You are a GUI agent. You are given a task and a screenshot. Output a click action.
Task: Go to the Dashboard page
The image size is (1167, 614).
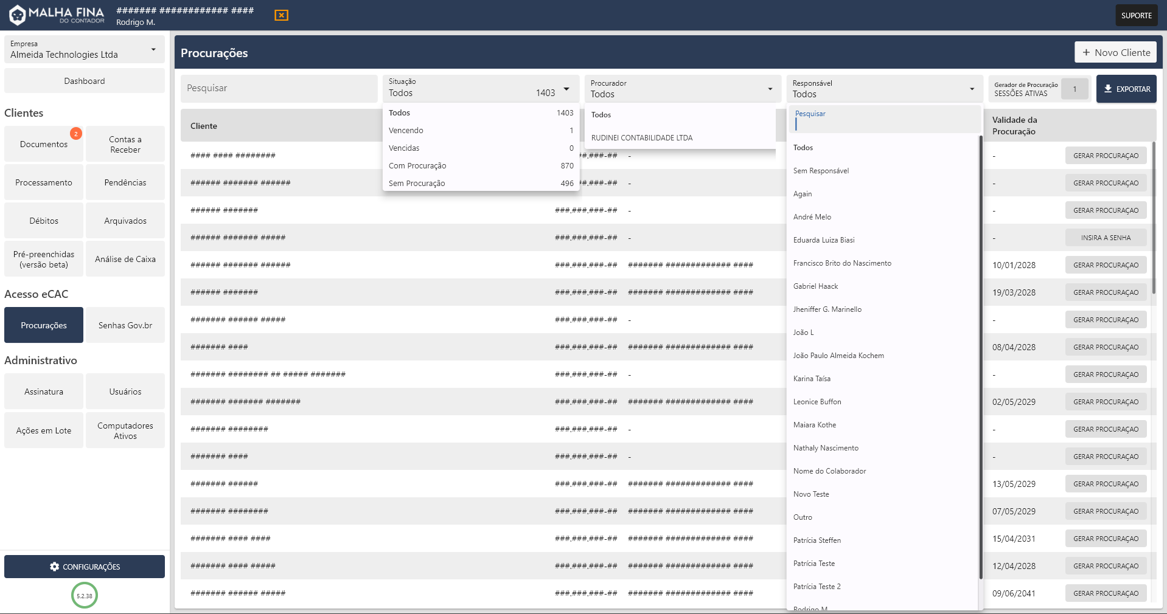pyautogui.click(x=85, y=81)
